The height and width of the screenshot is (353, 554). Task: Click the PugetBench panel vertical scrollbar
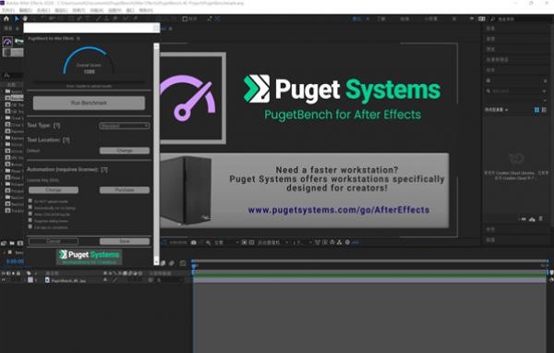pos(157,154)
